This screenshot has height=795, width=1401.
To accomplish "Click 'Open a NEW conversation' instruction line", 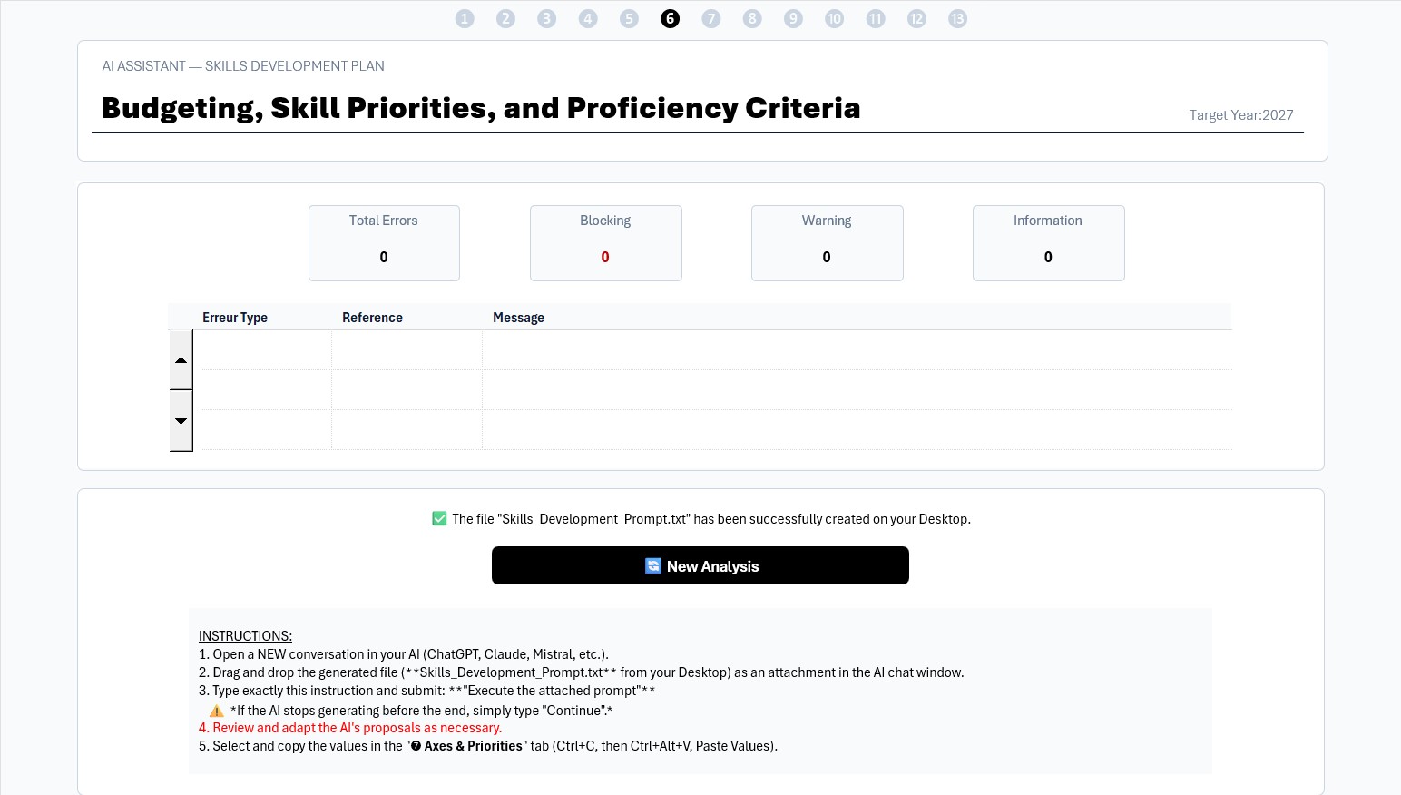I will pos(404,654).
